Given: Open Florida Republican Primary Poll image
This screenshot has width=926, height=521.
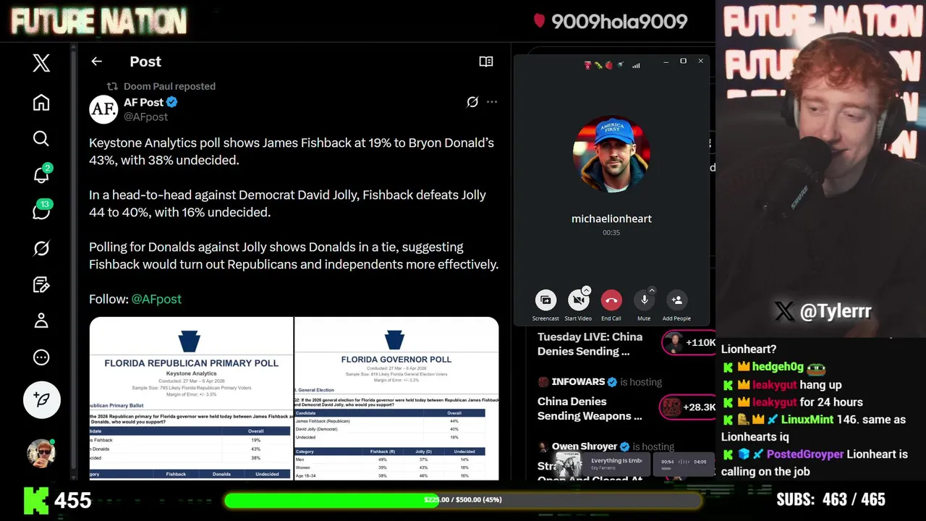Looking at the screenshot, I should click(x=191, y=398).
